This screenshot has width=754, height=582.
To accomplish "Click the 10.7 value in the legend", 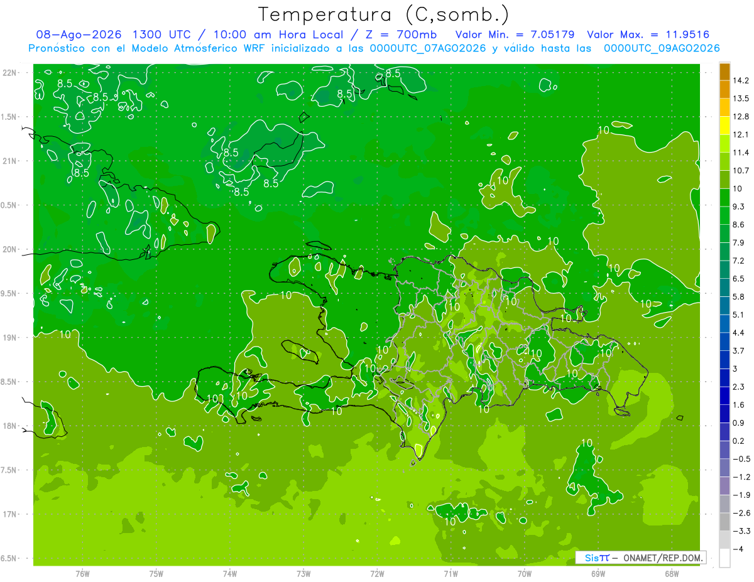I will [x=740, y=170].
